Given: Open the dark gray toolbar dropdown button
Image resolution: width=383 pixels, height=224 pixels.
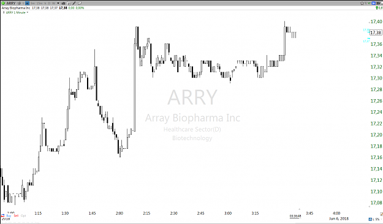Looking at the screenshot, I should coord(378,3).
